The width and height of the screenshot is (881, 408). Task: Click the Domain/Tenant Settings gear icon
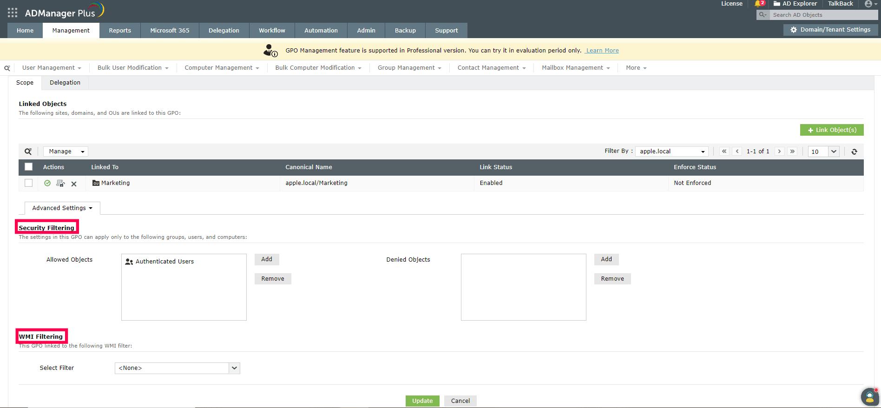pyautogui.click(x=794, y=30)
